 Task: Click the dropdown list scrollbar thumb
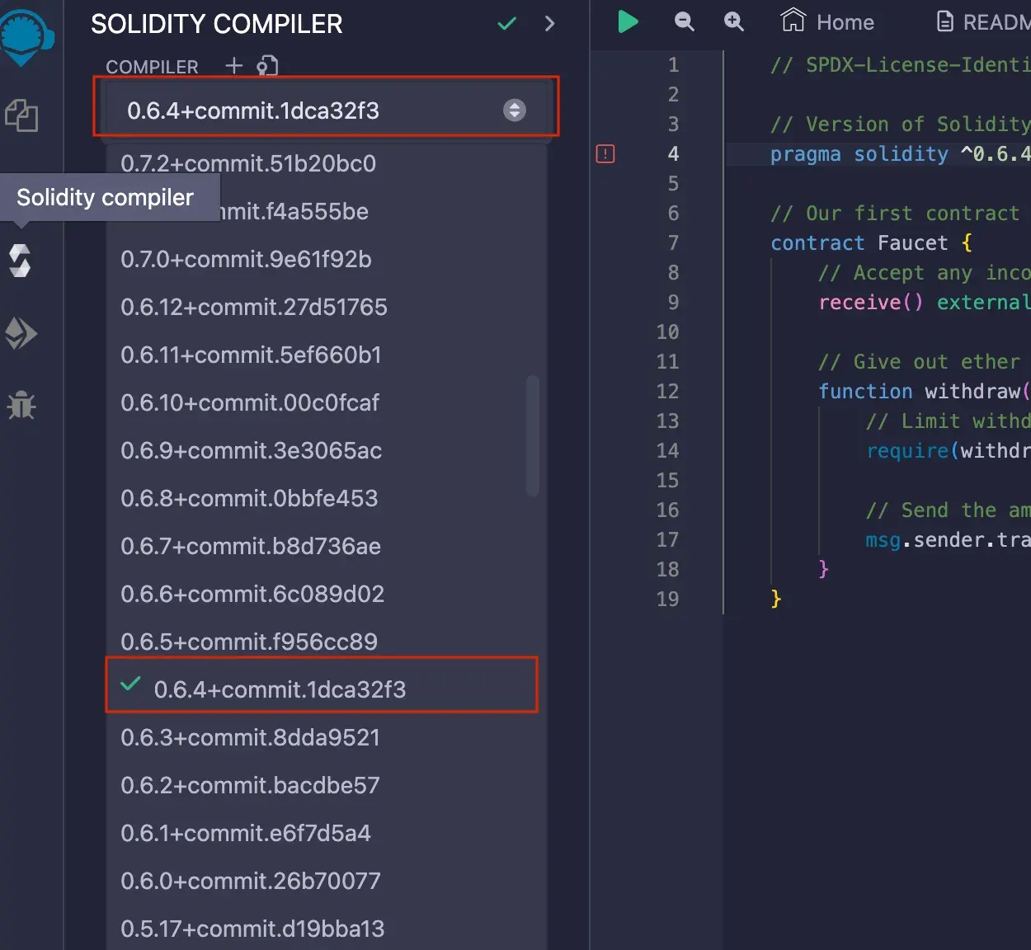click(532, 435)
